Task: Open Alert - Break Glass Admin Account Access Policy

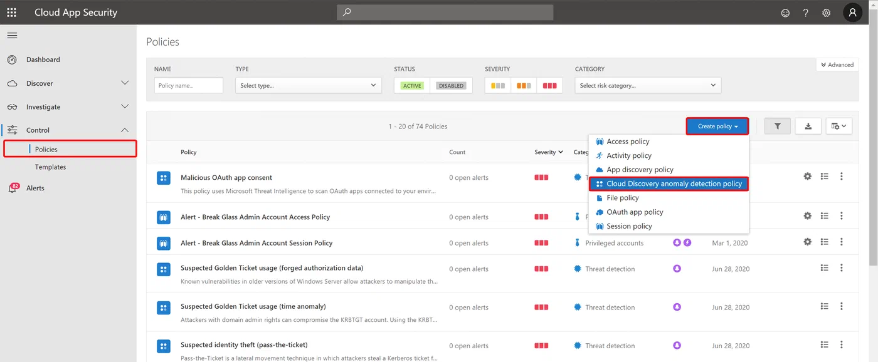Action: 255,217
